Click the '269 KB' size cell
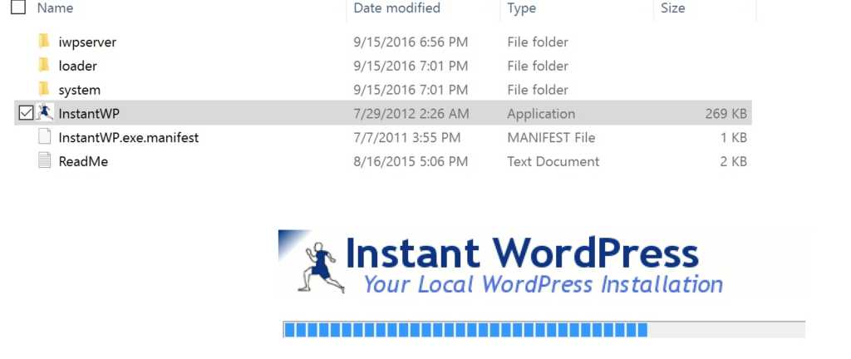 [726, 113]
